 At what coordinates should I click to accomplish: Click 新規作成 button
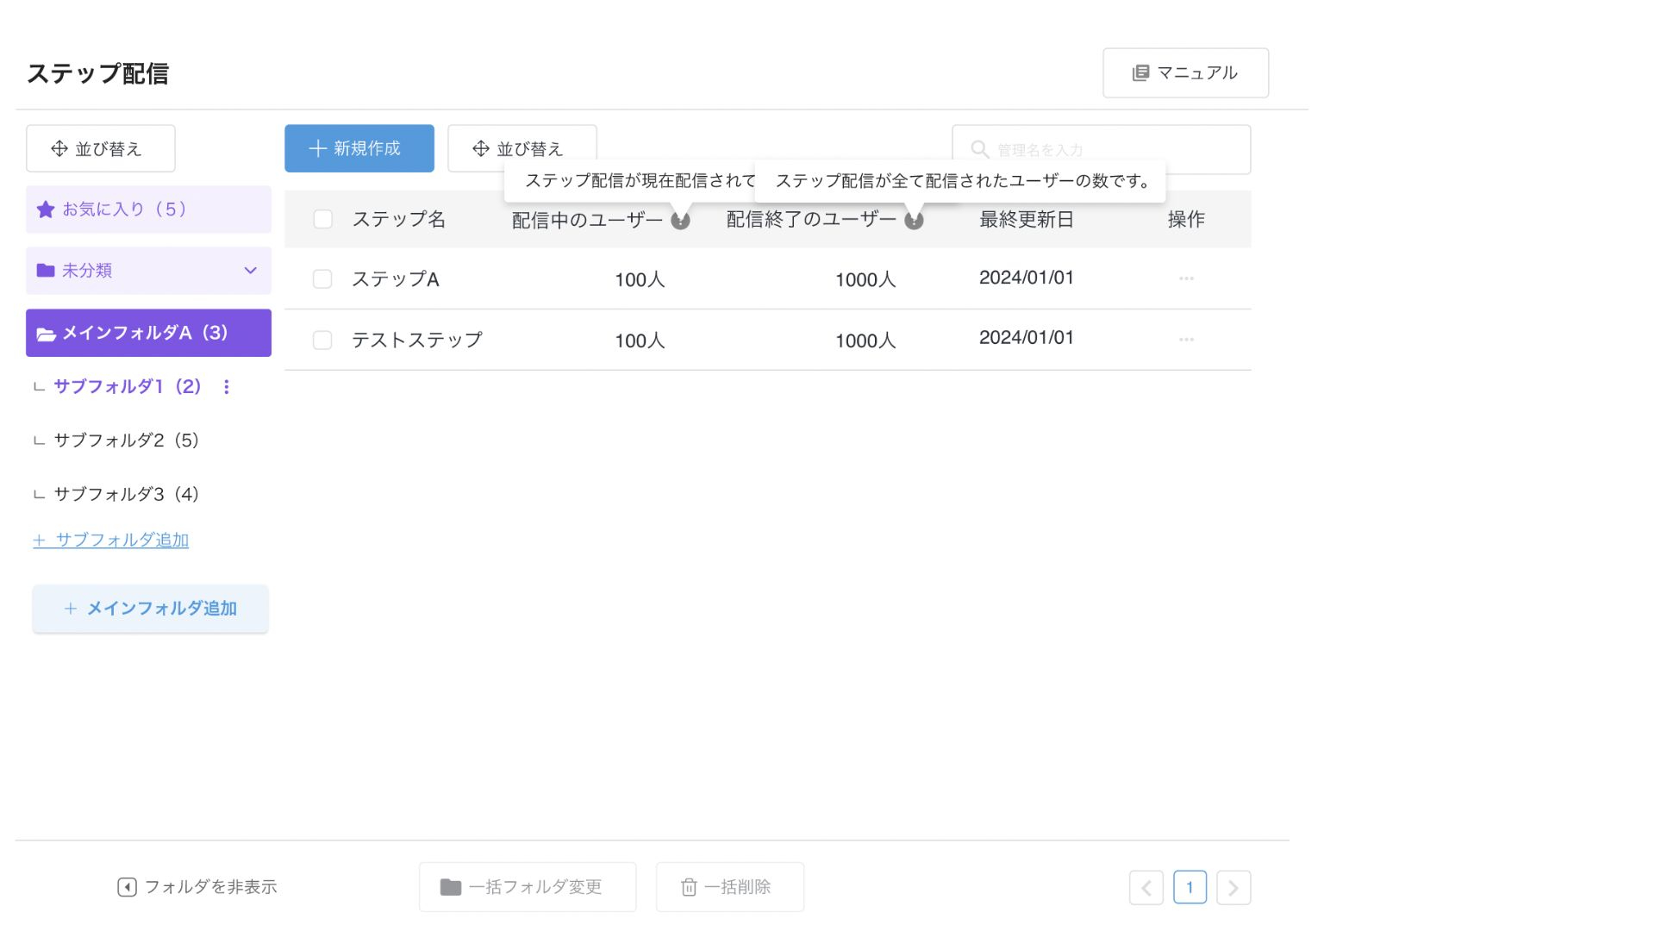click(359, 148)
